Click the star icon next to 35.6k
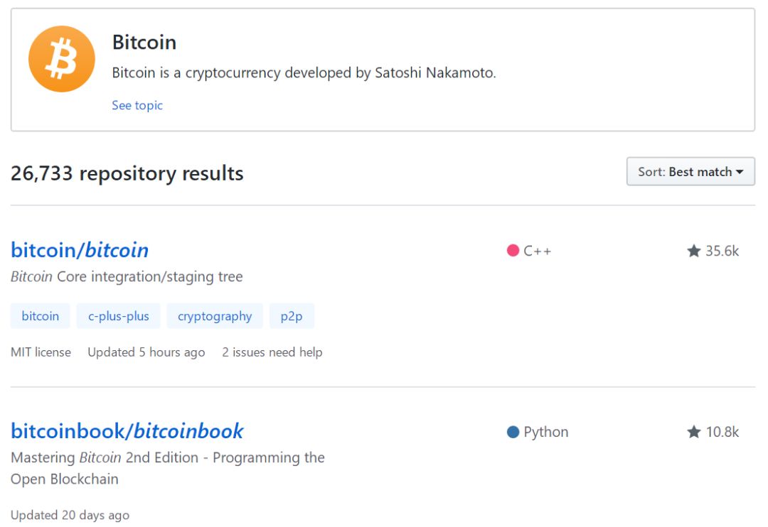This screenshot has width=768, height=527. [693, 251]
